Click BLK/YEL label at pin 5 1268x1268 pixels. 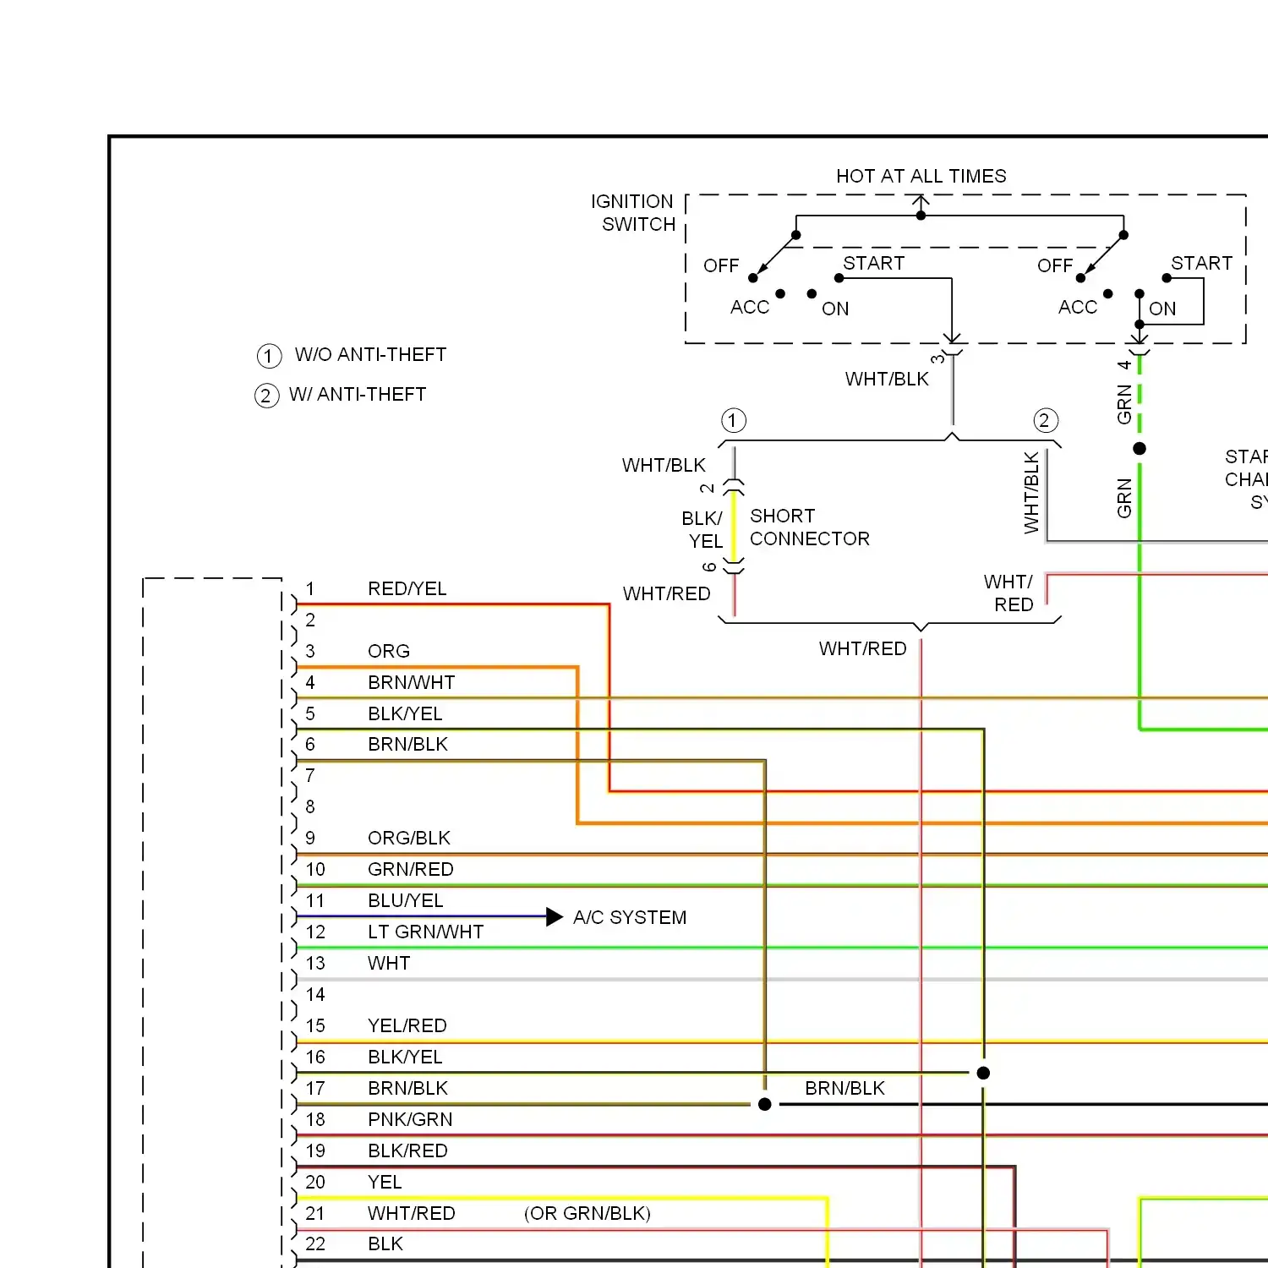click(x=405, y=714)
